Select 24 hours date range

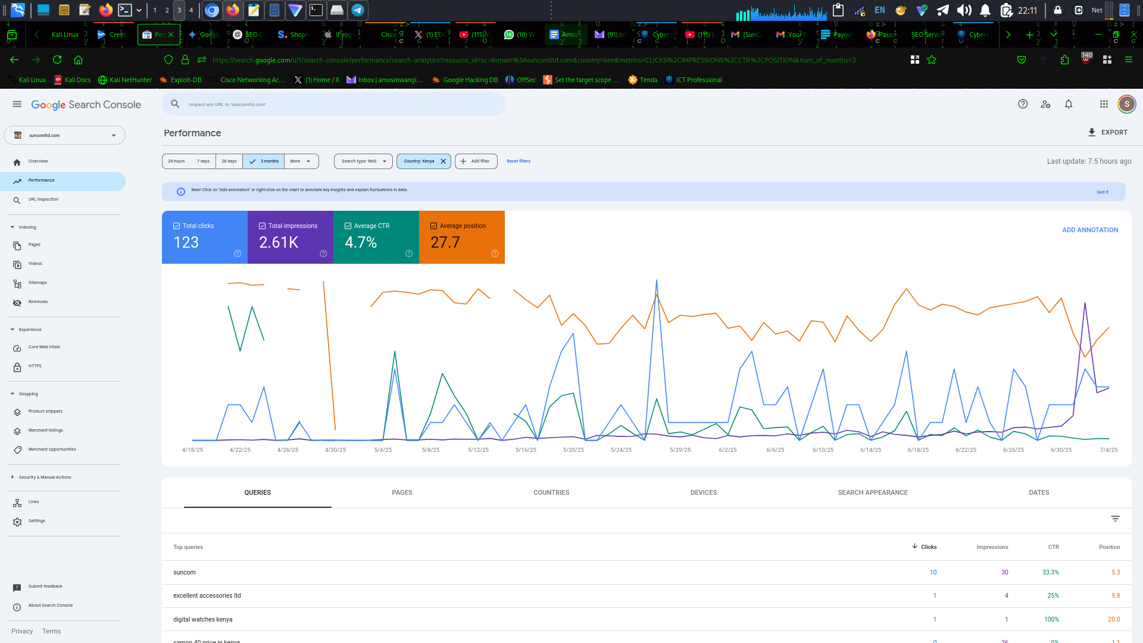pyautogui.click(x=176, y=161)
